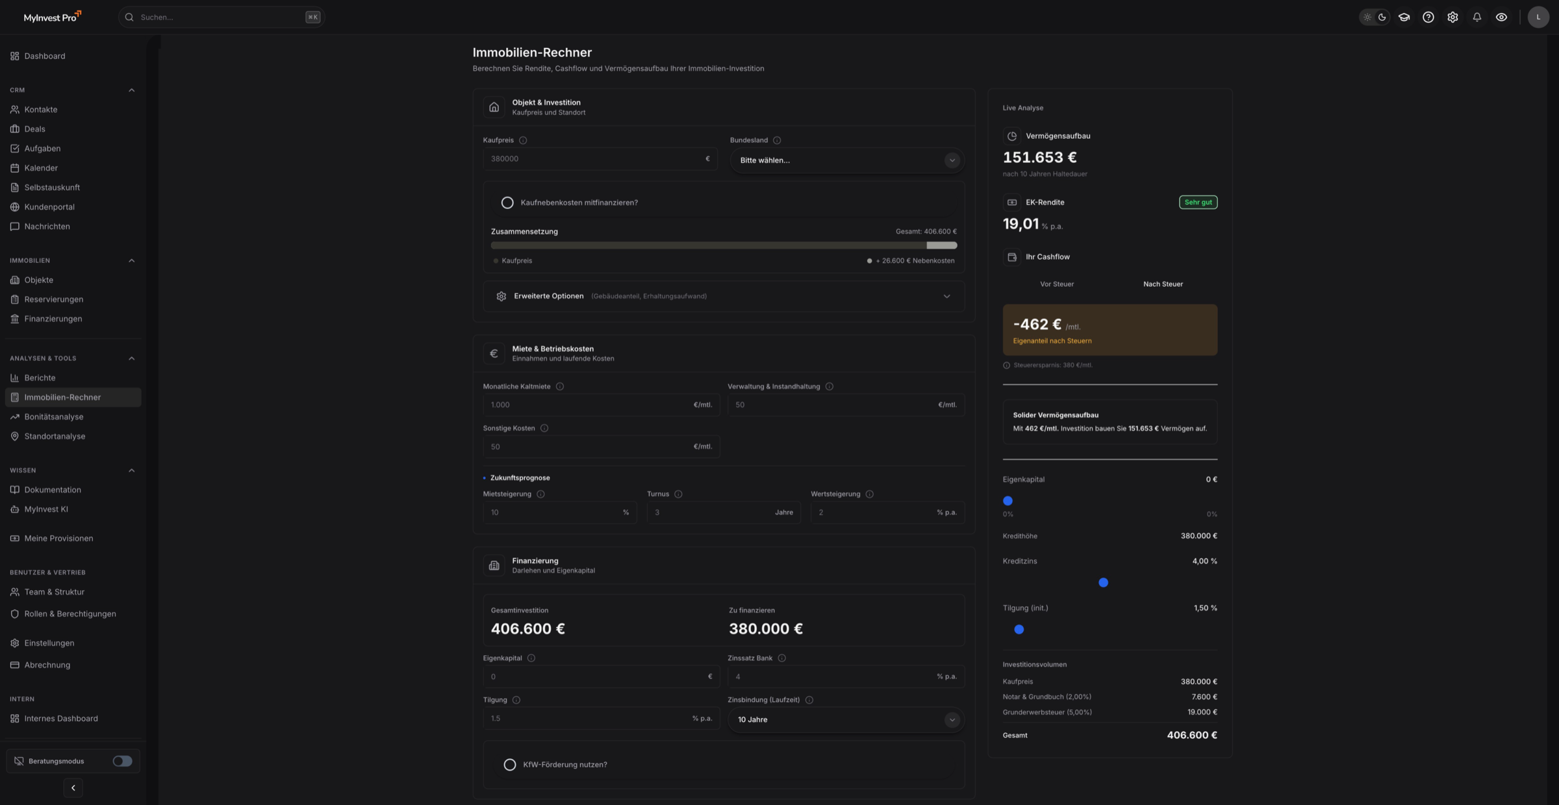Switch to Vor Steuer cashflow tab
Viewport: 1559px width, 805px height.
click(x=1056, y=284)
